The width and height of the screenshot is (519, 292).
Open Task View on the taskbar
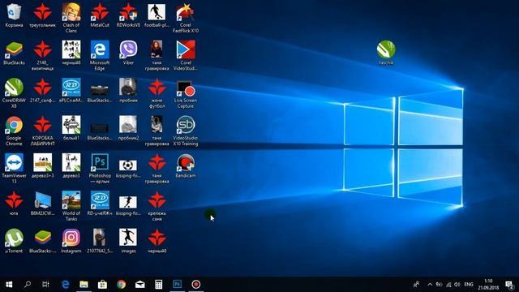45,285
